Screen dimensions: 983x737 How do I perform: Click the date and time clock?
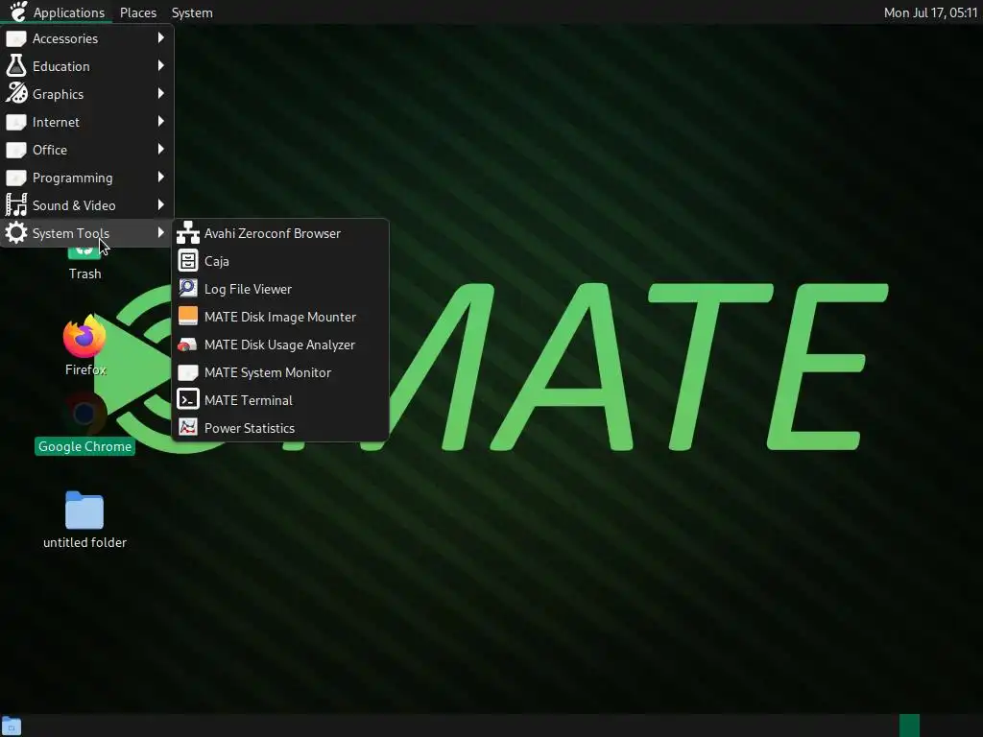pos(930,12)
